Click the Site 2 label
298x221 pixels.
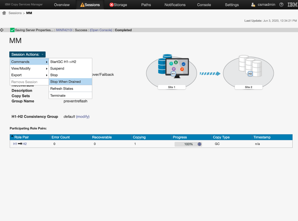249,87
